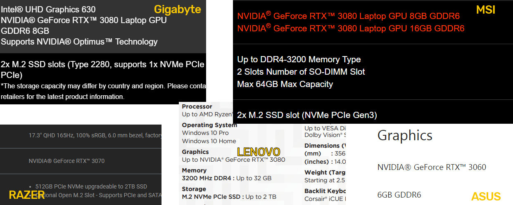This screenshot has width=513, height=205.
Task: Click the Lenovo Processor heading
Action: (x=197, y=106)
